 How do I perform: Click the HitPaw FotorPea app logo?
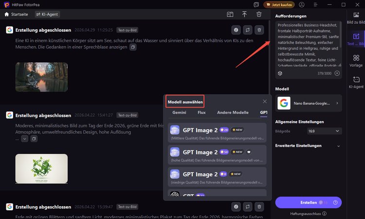(7, 5)
